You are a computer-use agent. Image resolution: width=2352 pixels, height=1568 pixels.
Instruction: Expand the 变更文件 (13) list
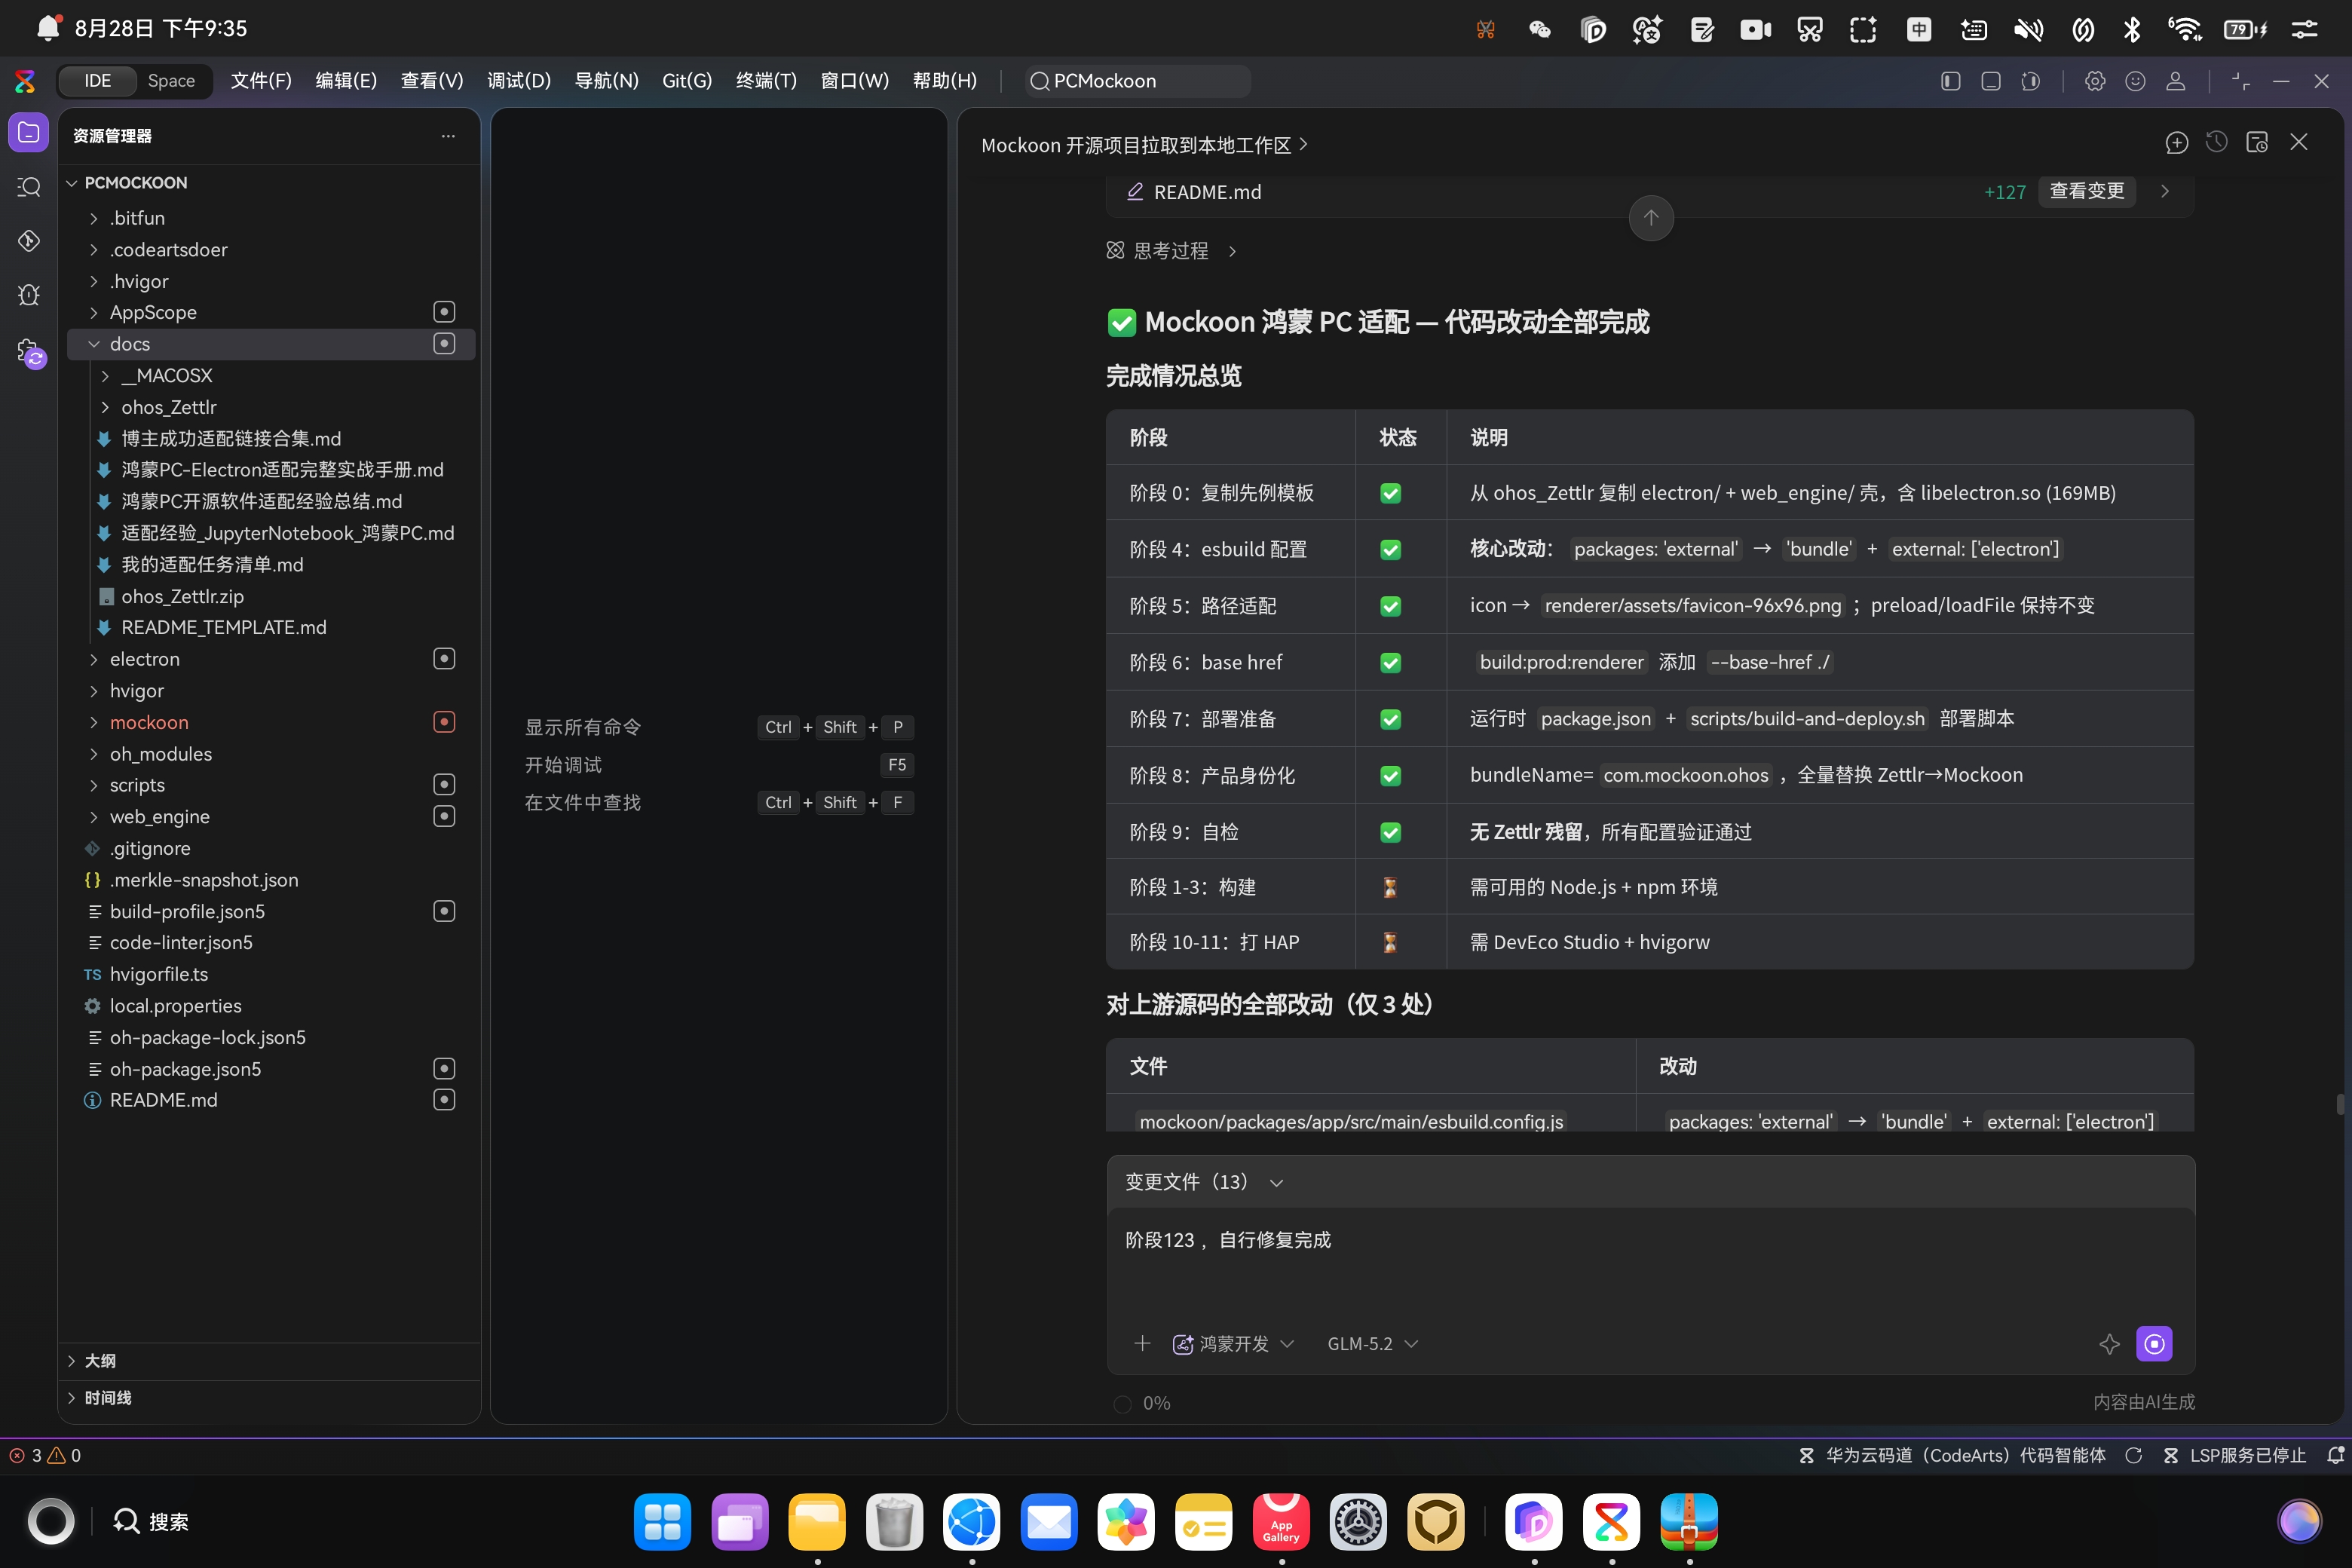[1204, 1182]
